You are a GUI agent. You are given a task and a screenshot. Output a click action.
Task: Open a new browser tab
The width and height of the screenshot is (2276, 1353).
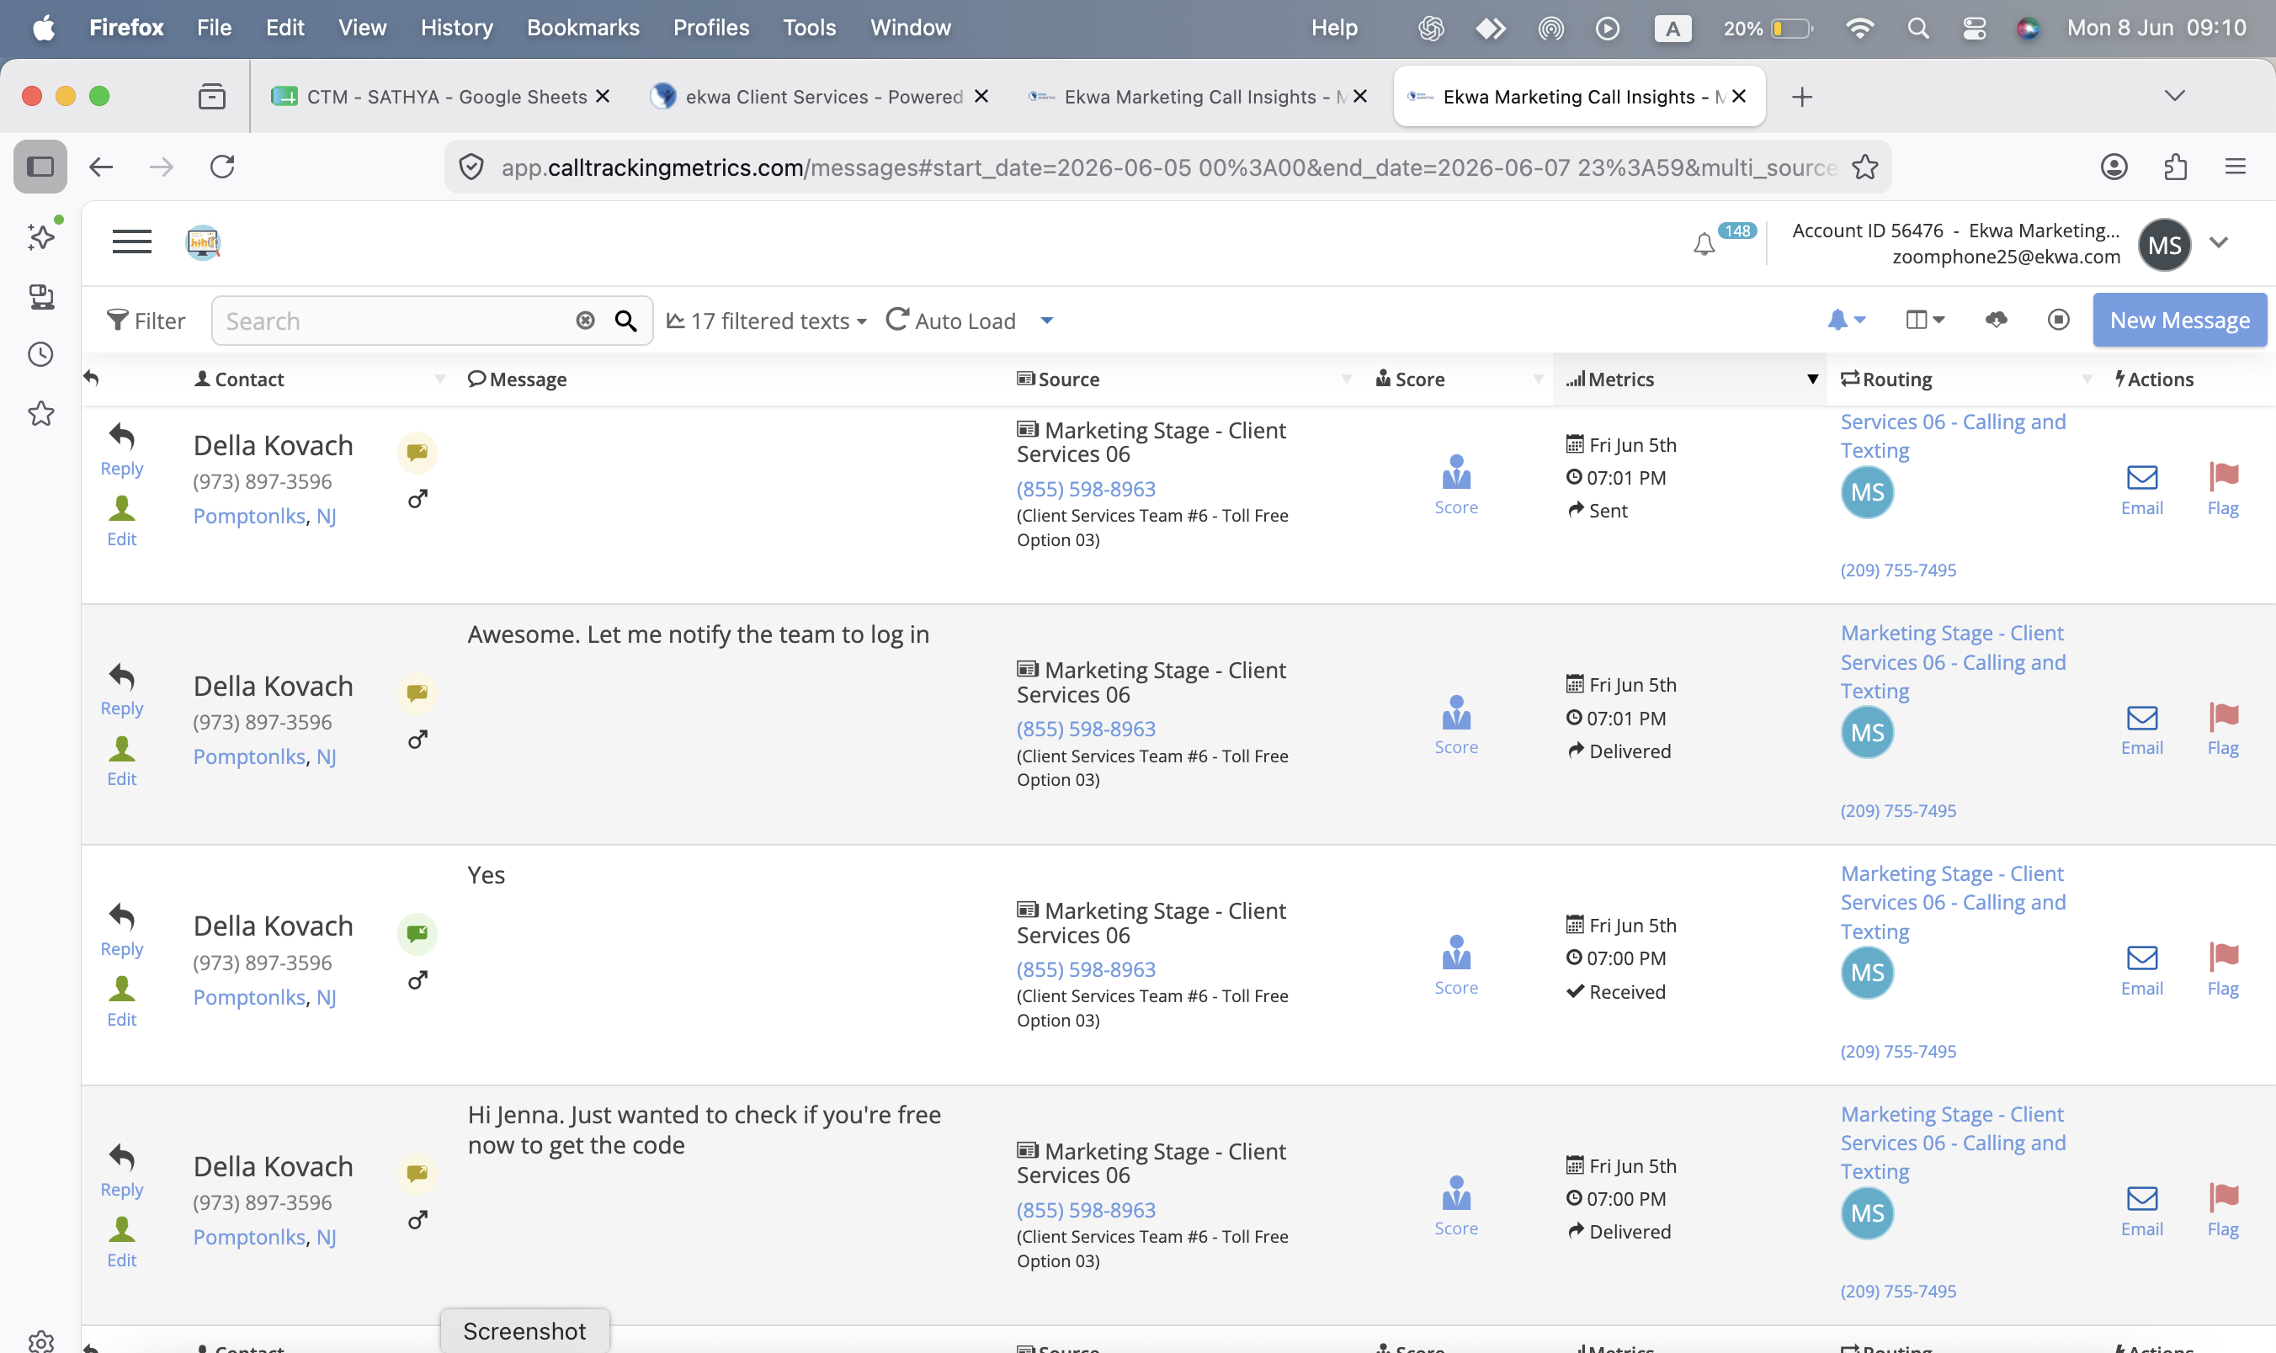[1801, 97]
